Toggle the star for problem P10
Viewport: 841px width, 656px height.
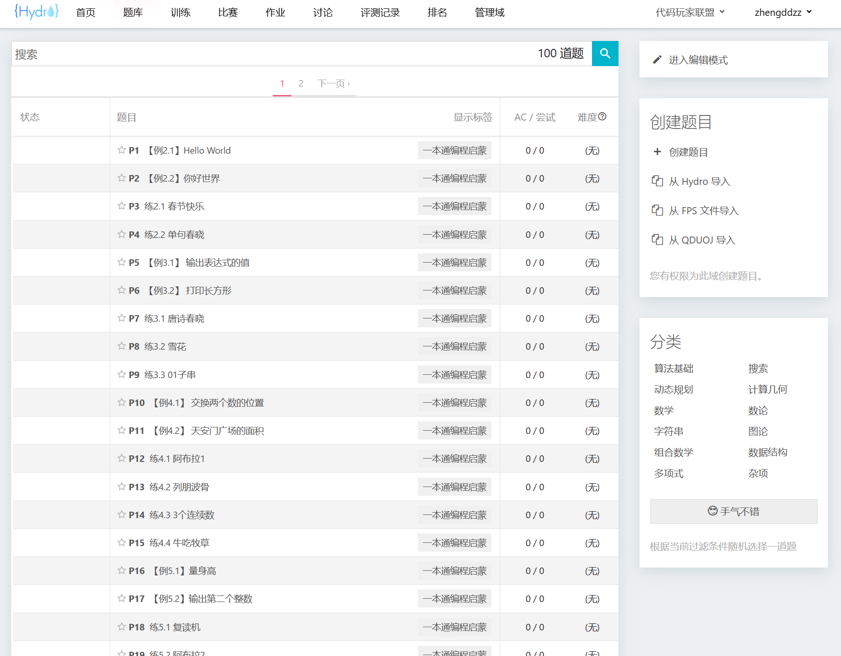pyautogui.click(x=121, y=402)
